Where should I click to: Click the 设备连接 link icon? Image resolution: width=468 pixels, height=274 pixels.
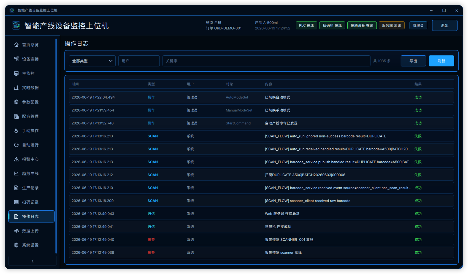(16, 59)
